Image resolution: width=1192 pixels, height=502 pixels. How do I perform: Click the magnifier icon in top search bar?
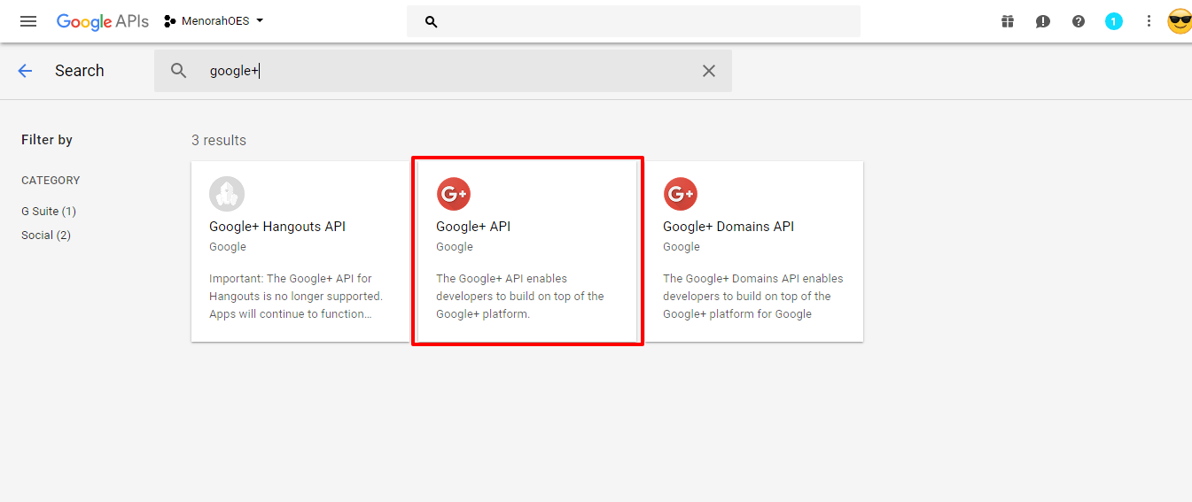432,21
